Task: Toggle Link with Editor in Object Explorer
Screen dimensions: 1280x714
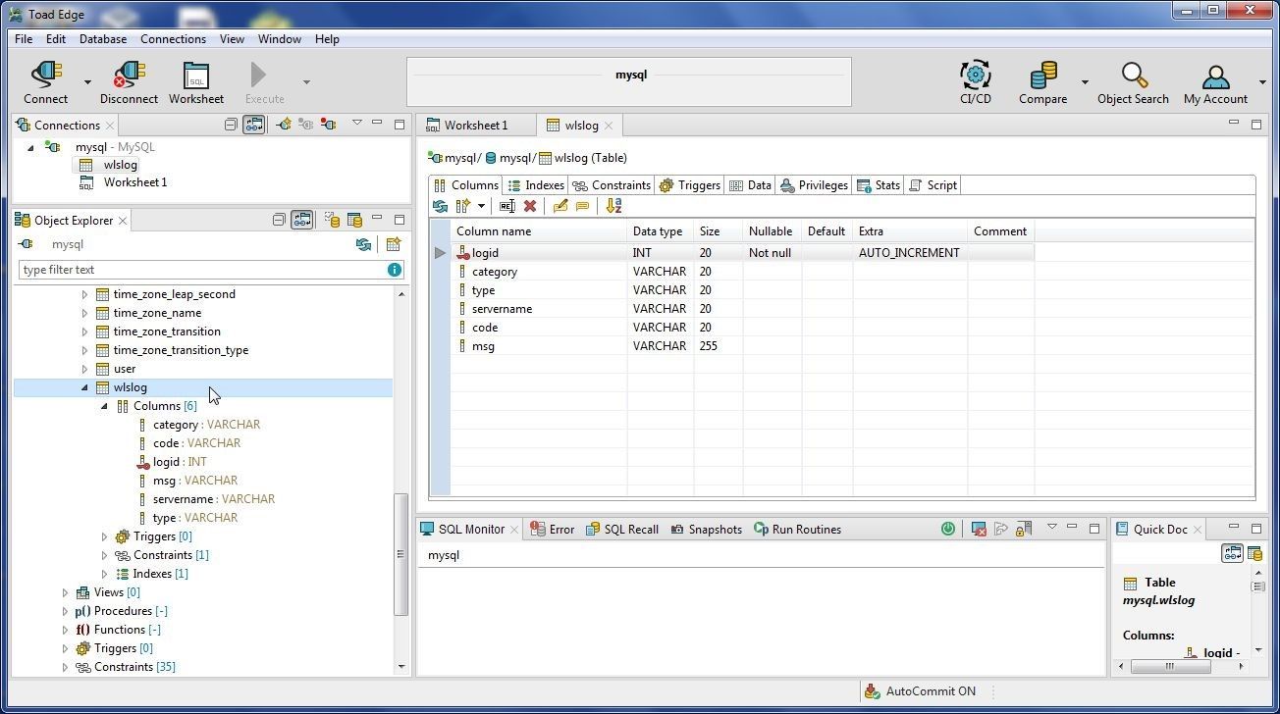Action: 301,220
